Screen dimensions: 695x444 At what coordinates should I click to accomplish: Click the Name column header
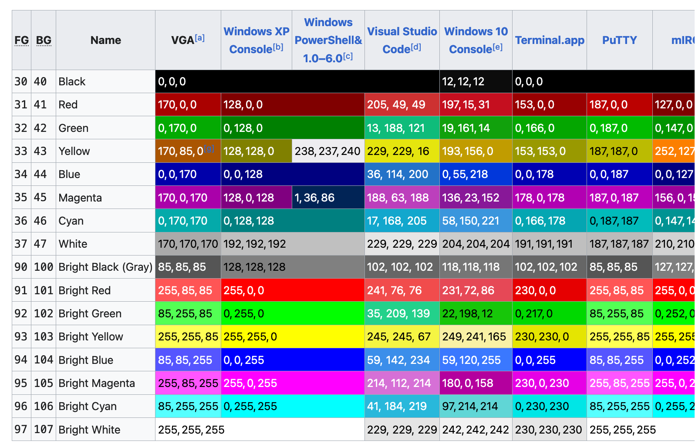106,40
